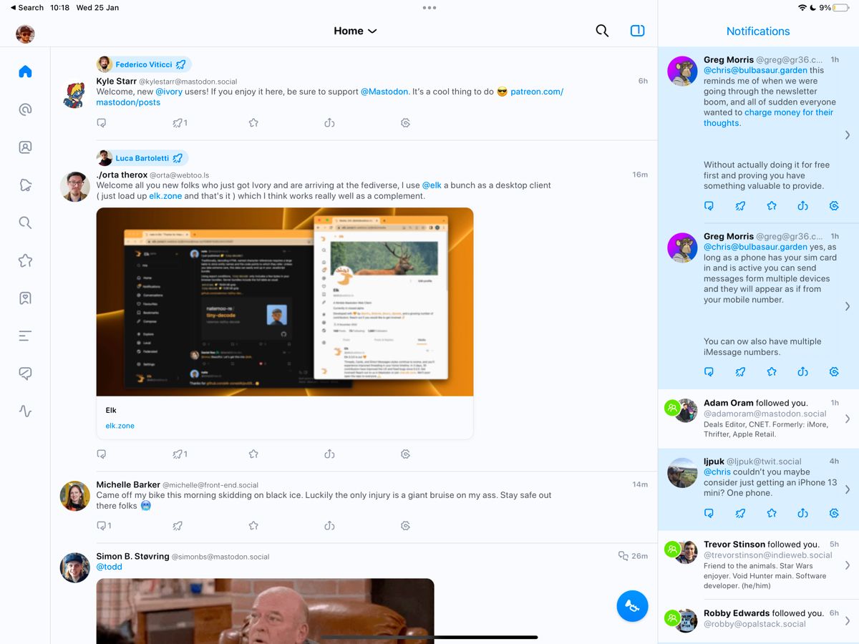The image size is (859, 644).
Task: Open the conversation icon on Simon B. Støvring's post
Action: [x=623, y=556]
